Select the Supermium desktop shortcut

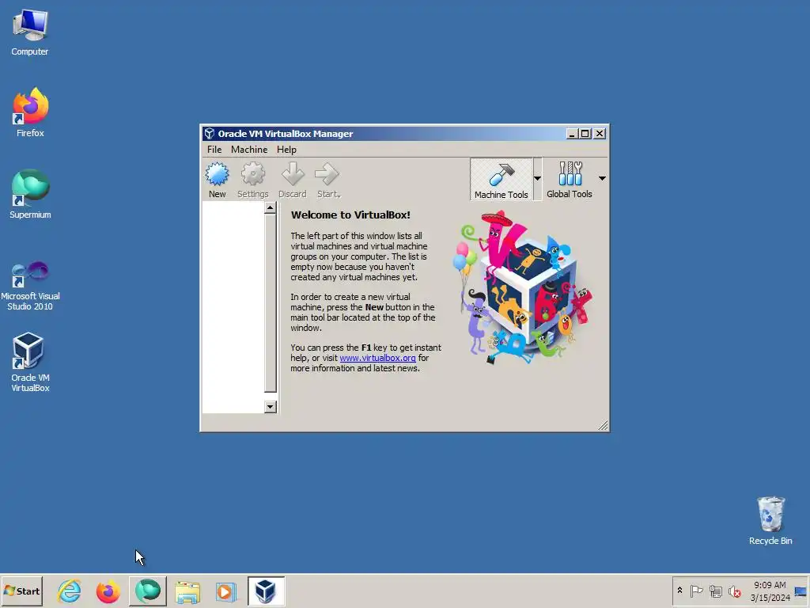(30, 194)
